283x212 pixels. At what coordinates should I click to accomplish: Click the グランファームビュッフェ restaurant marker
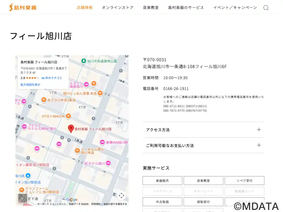click(22, 190)
